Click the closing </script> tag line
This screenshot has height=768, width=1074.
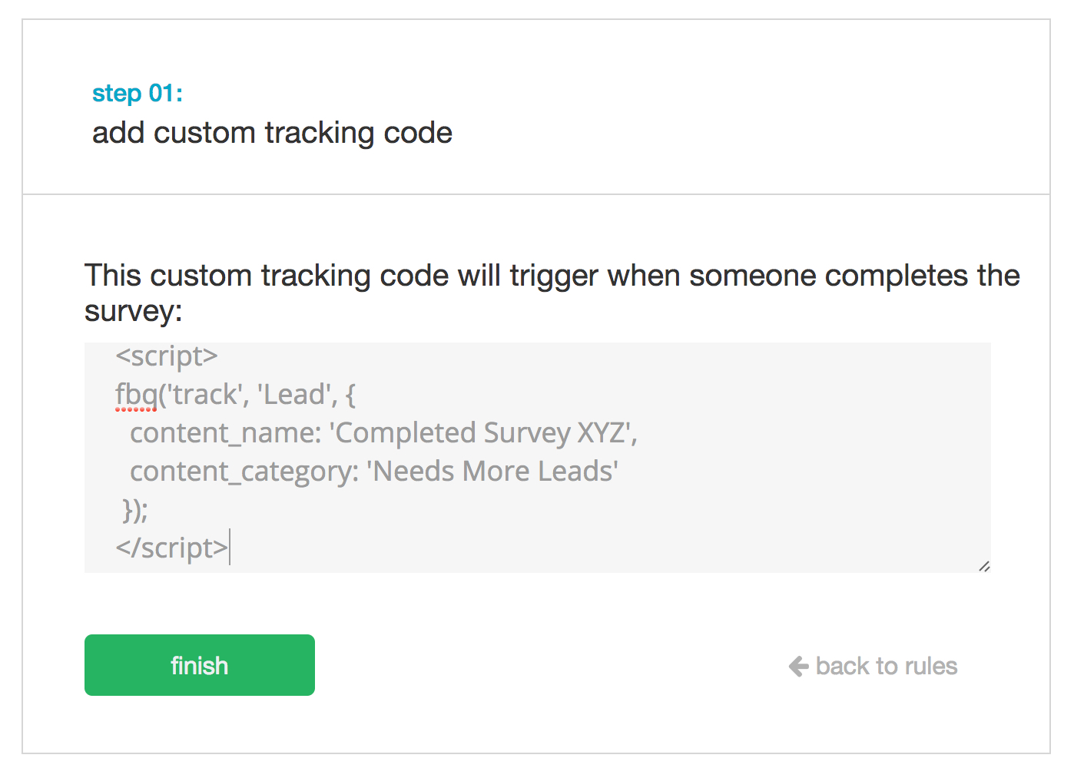pos(172,548)
